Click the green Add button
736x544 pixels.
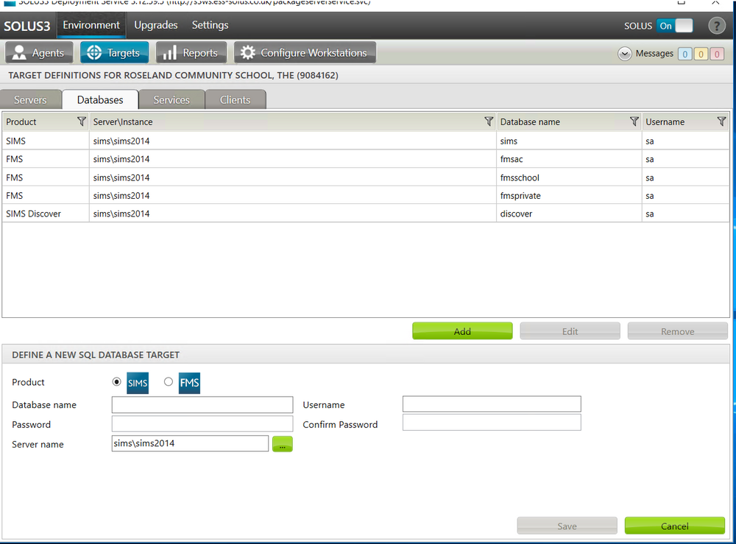[462, 331]
